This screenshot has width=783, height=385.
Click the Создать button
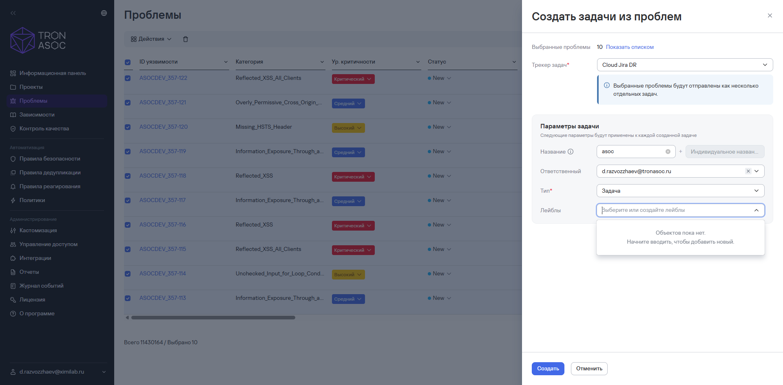coord(548,369)
